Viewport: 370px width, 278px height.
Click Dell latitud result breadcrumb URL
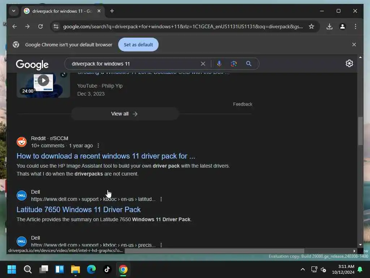(93, 199)
